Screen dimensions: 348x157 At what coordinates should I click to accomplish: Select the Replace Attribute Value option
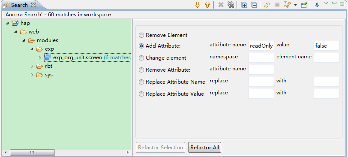tap(141, 94)
